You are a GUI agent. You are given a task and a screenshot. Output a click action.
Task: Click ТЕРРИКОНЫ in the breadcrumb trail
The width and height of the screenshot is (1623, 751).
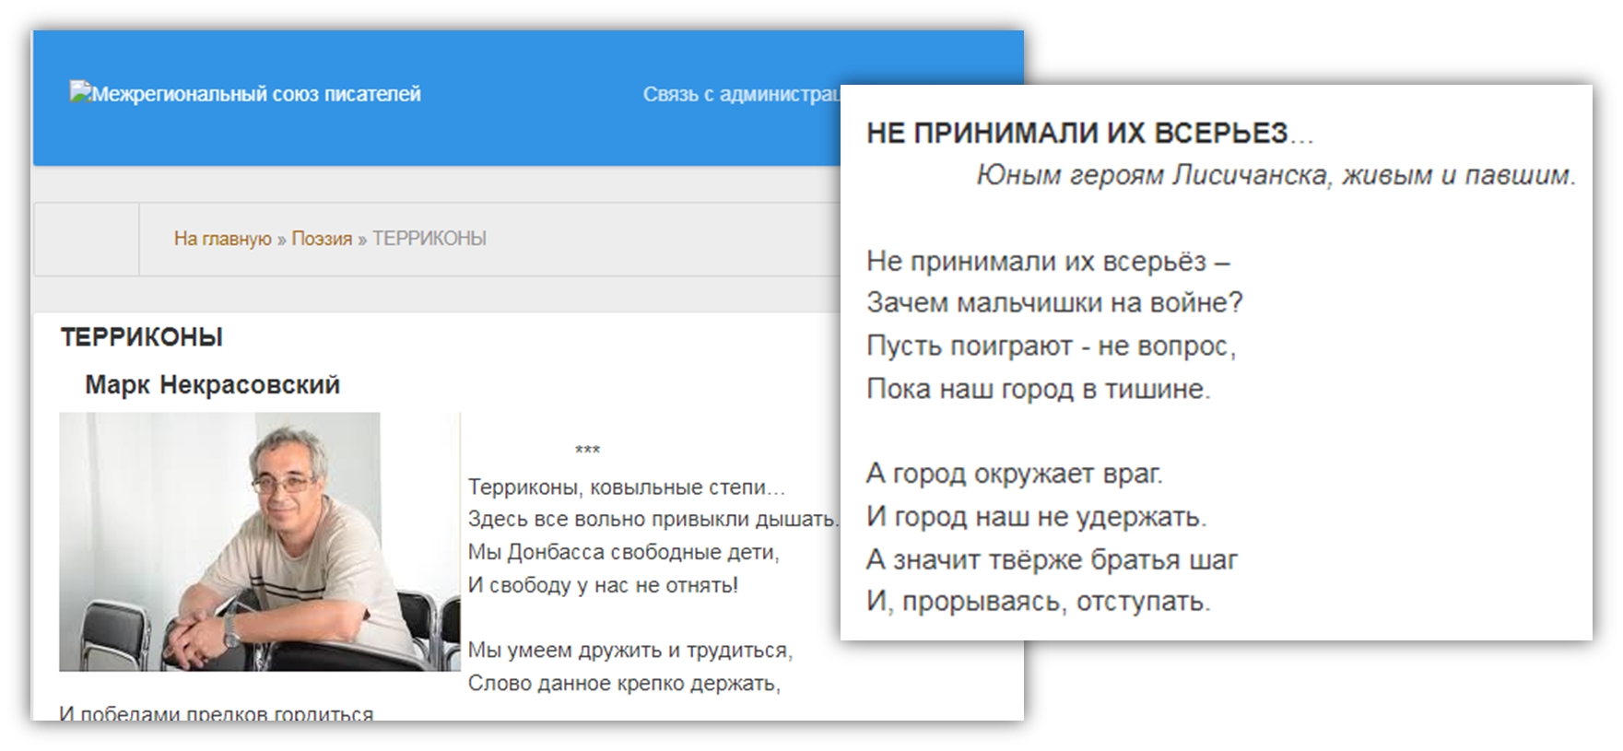pos(429,239)
